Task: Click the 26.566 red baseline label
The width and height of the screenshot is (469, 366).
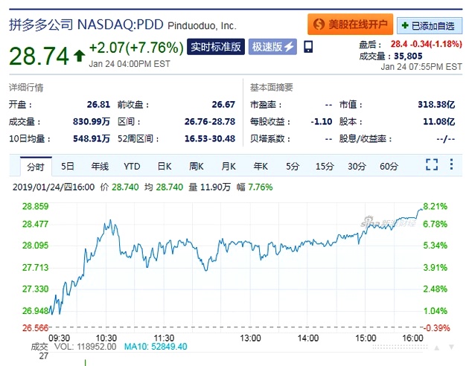Action: (x=35, y=328)
